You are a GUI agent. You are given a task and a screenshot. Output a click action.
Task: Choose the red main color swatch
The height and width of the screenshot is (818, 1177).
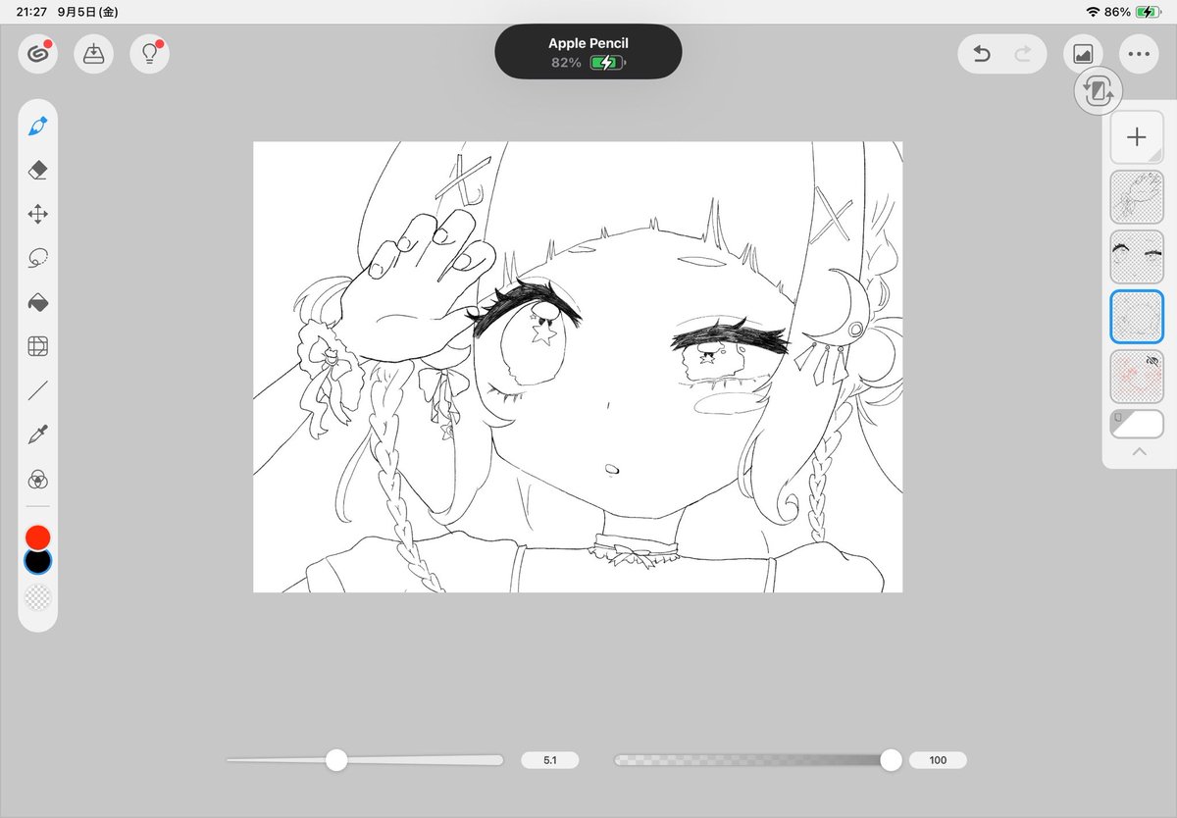click(38, 537)
